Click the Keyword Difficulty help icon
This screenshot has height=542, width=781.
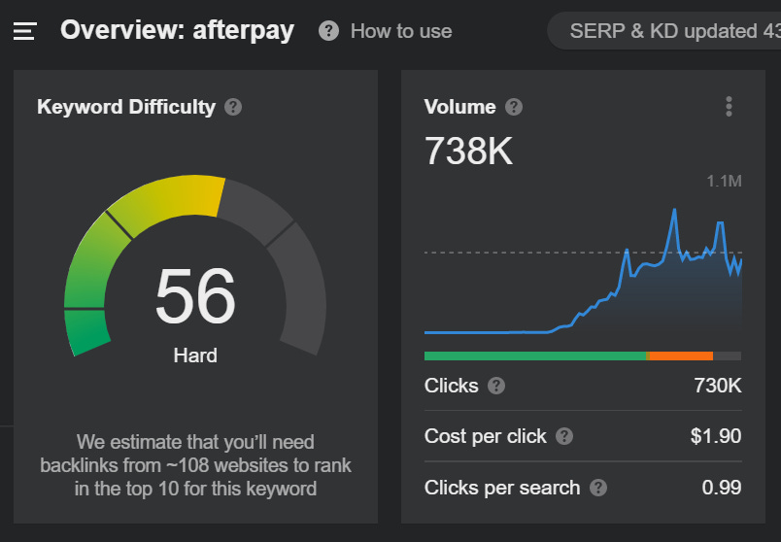point(232,107)
